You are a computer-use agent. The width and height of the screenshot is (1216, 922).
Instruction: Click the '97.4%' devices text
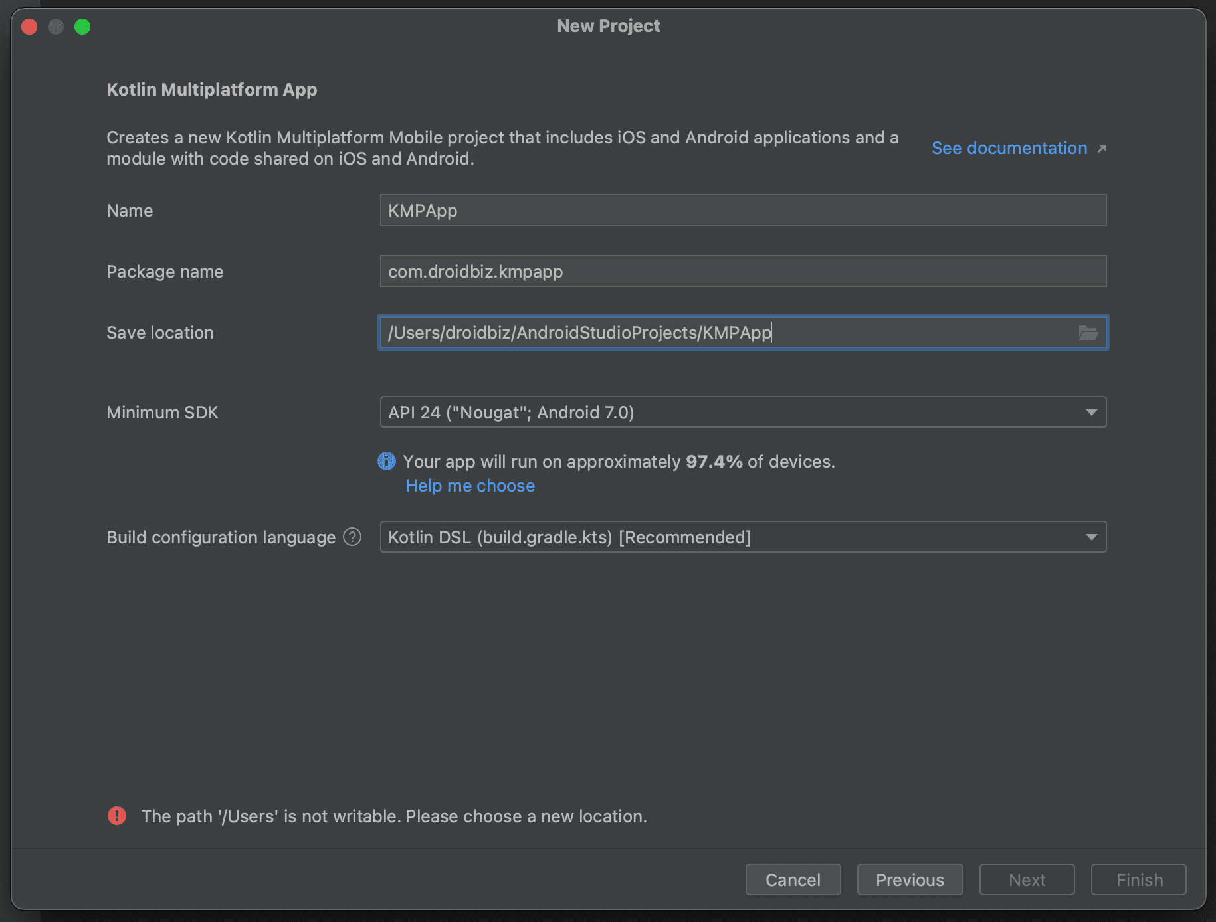[714, 462]
